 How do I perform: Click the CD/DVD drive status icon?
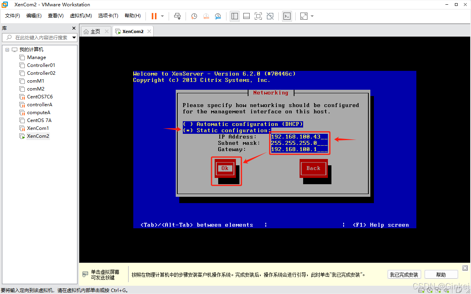[x=430, y=290]
